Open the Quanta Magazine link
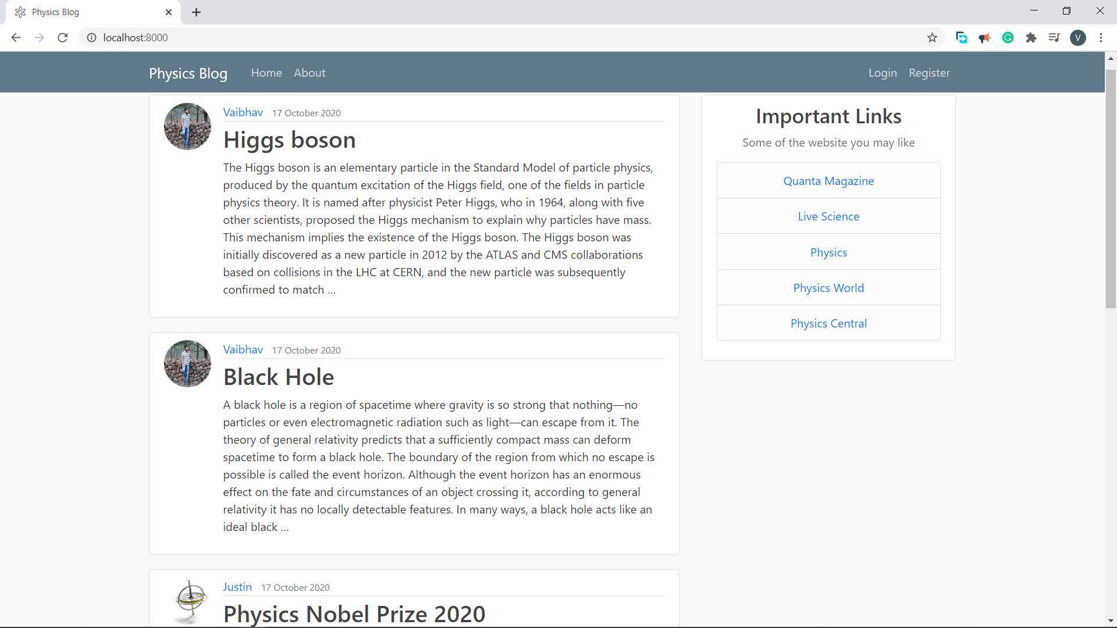The width and height of the screenshot is (1117, 628). tap(828, 181)
